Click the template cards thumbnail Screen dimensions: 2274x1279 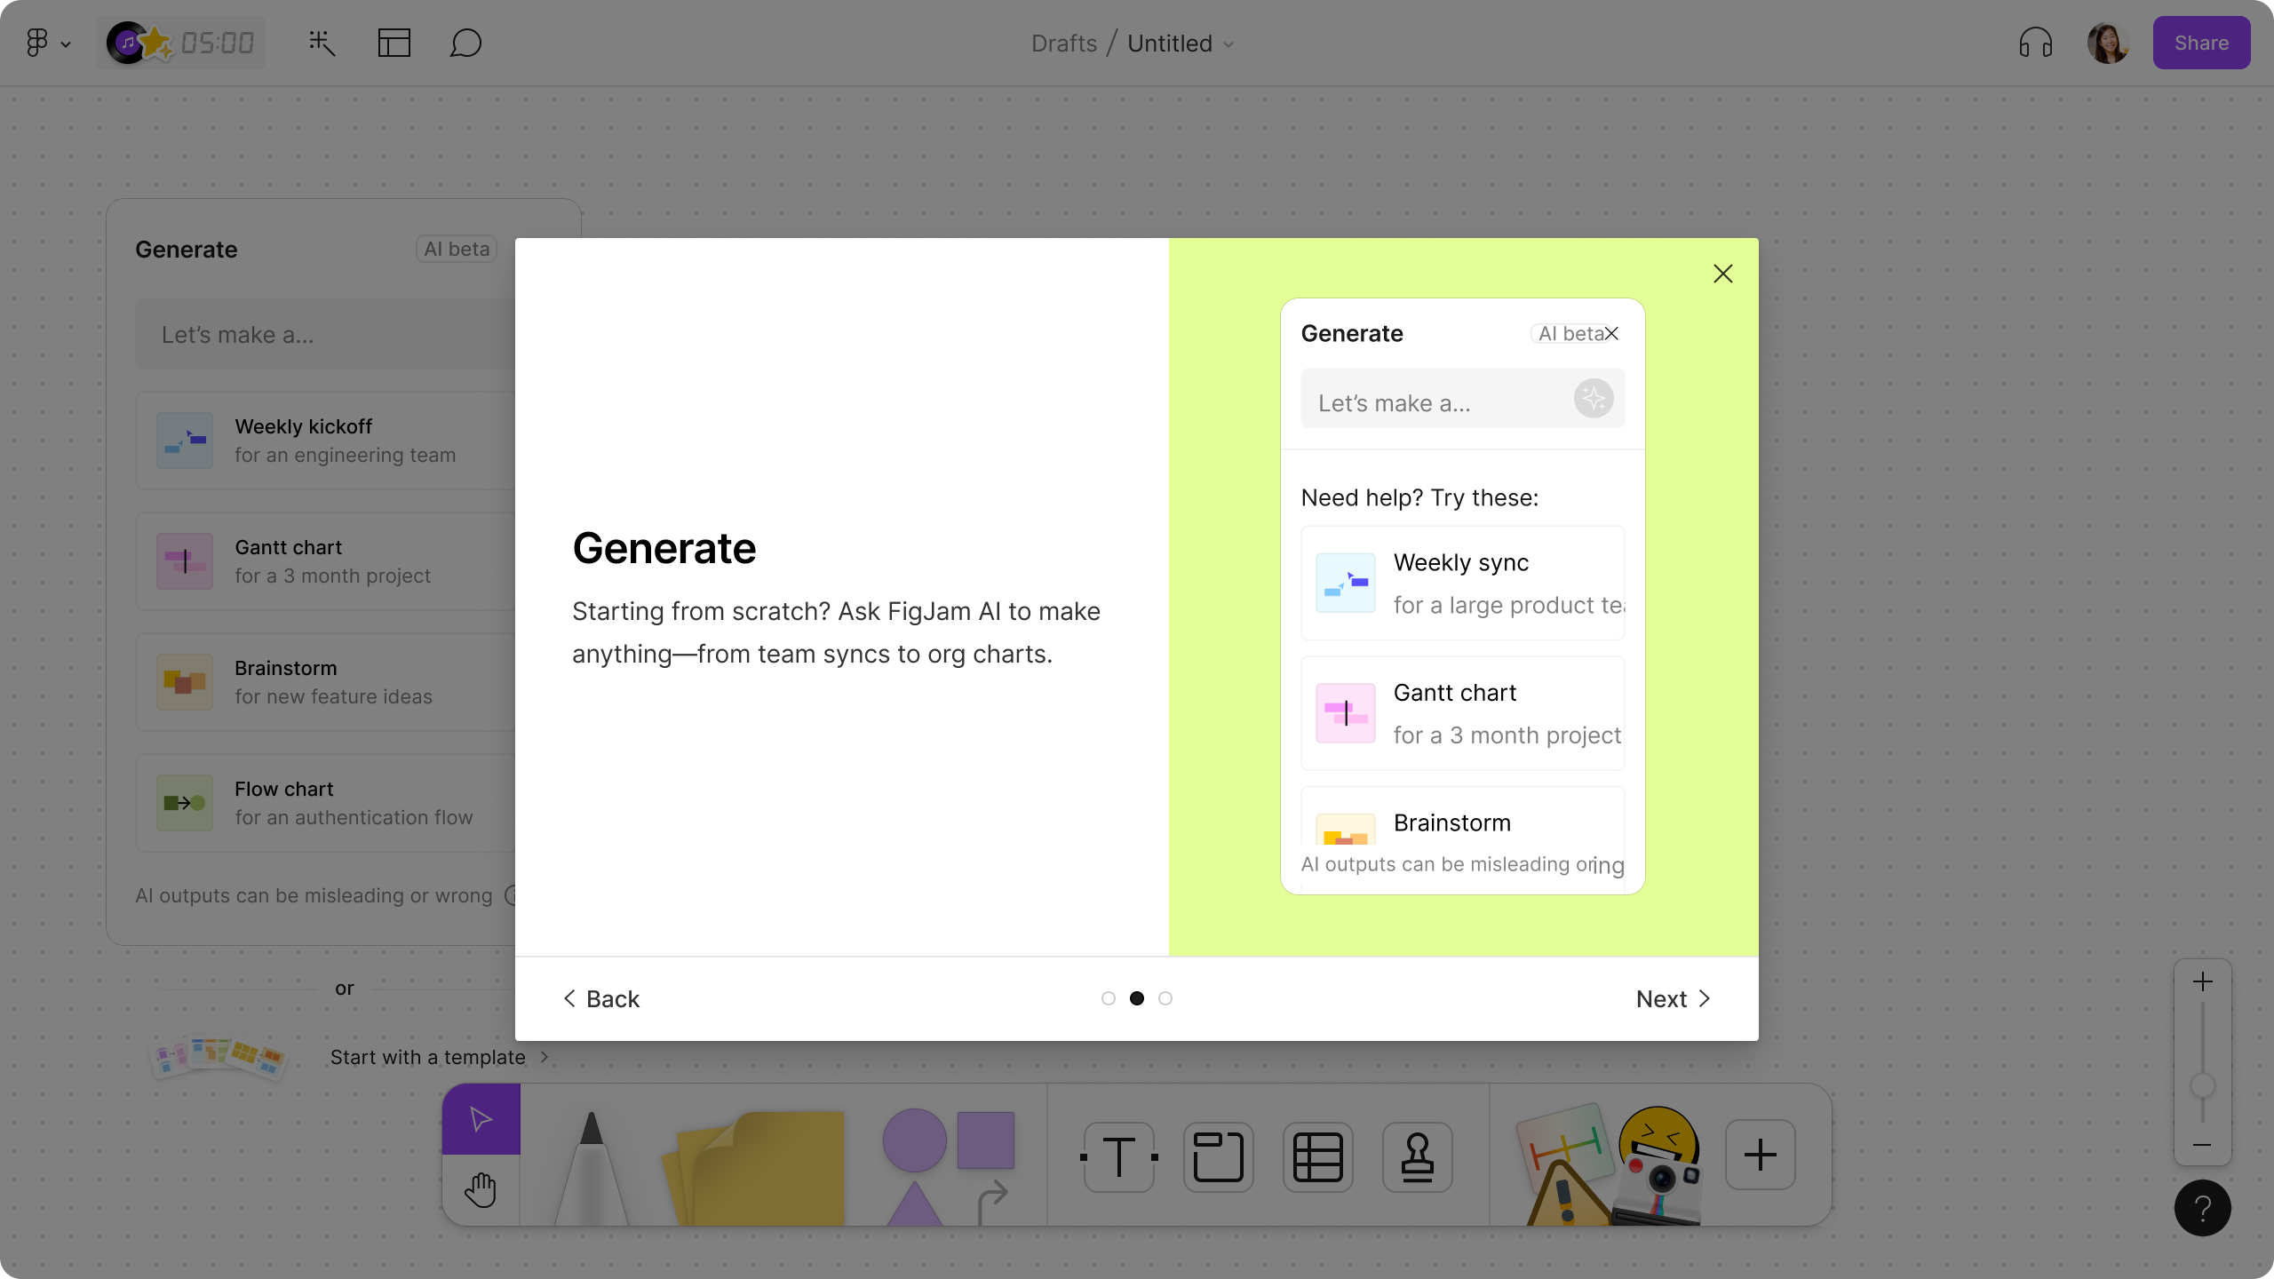point(219,1057)
